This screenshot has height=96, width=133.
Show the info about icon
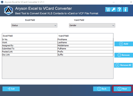click(x=125, y=9)
